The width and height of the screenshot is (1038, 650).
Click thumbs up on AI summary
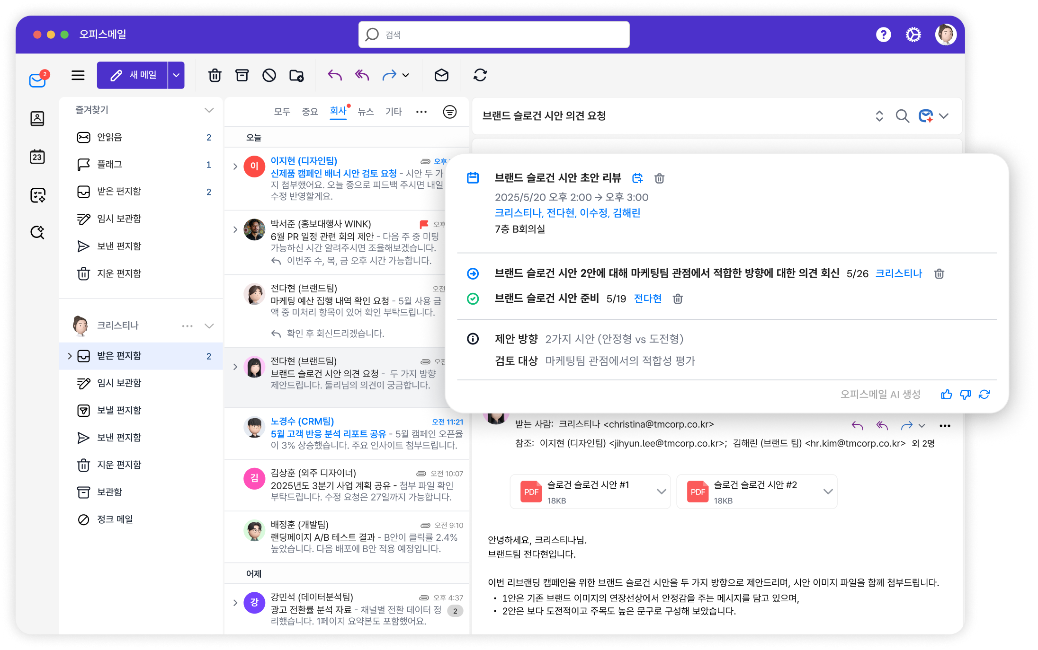tap(946, 395)
